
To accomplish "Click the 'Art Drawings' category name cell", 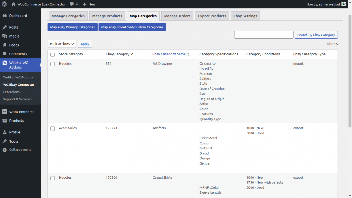I will [163, 63].
